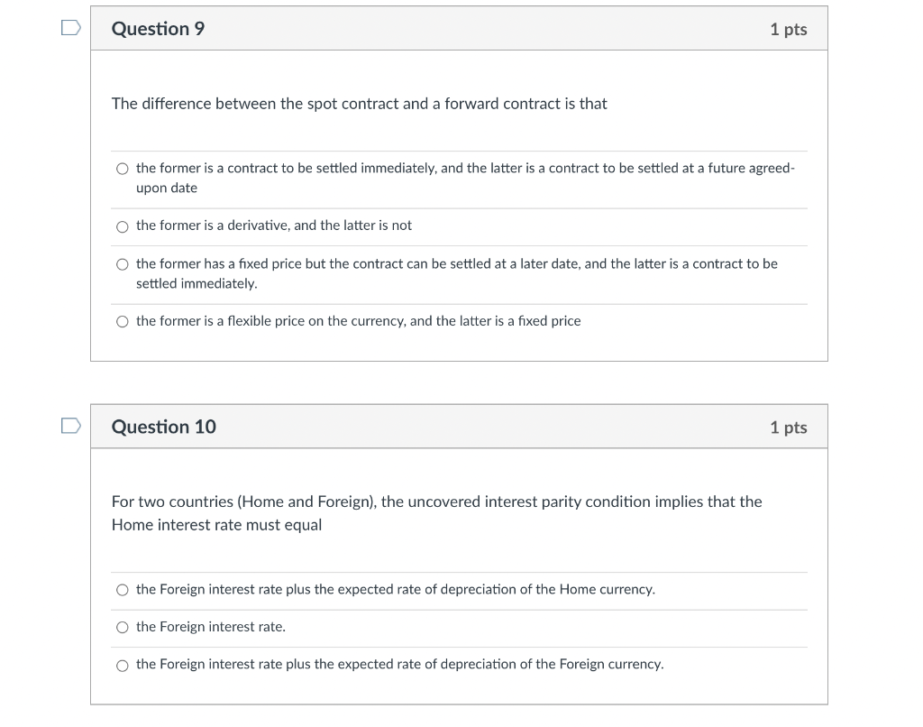Click the '1 pts' label for Question 10

tap(788, 427)
